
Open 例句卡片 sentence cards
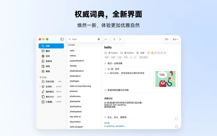[x=51, y=97]
